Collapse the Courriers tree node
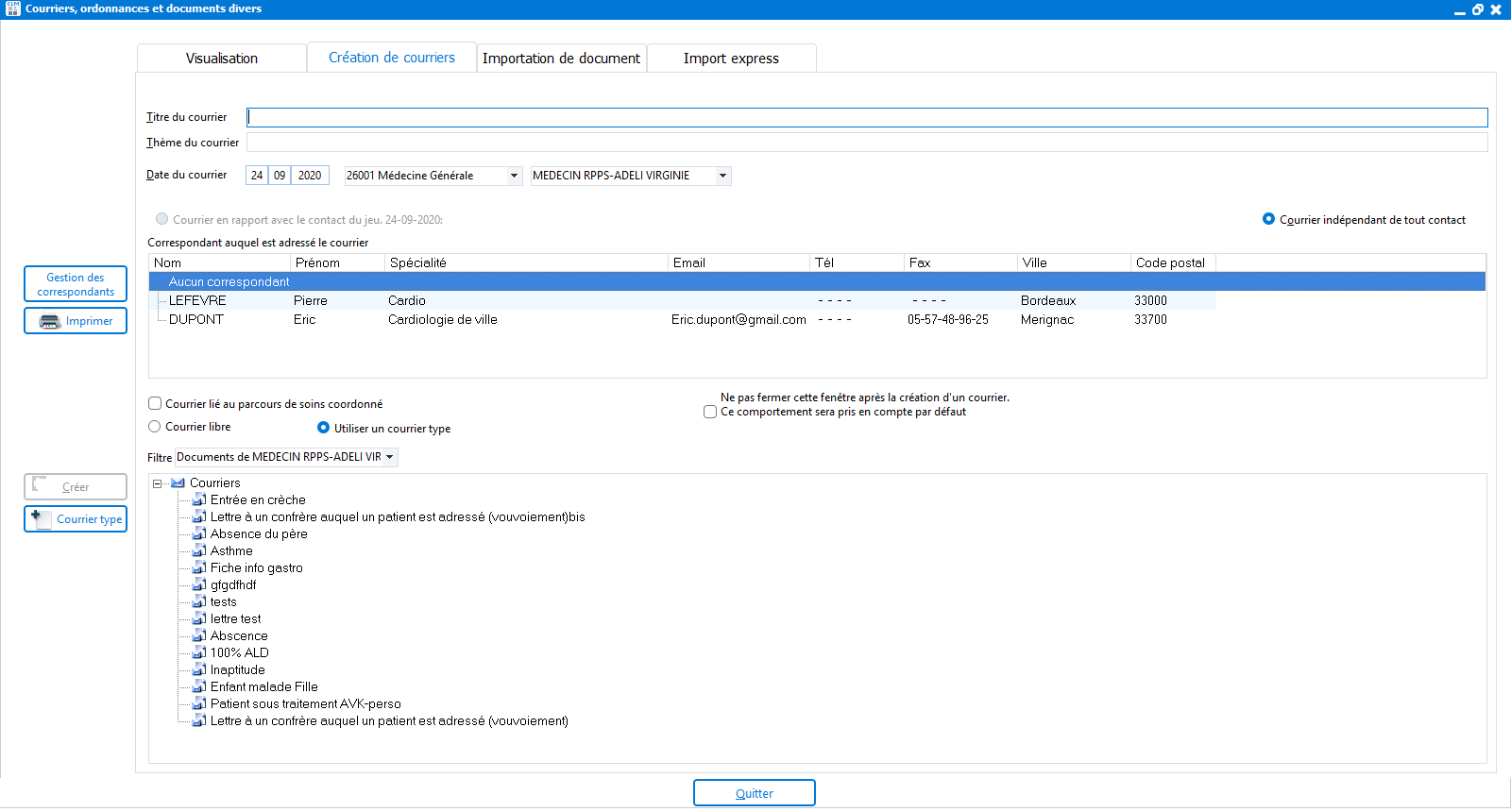Screen dimensions: 1511x812 click(158, 483)
